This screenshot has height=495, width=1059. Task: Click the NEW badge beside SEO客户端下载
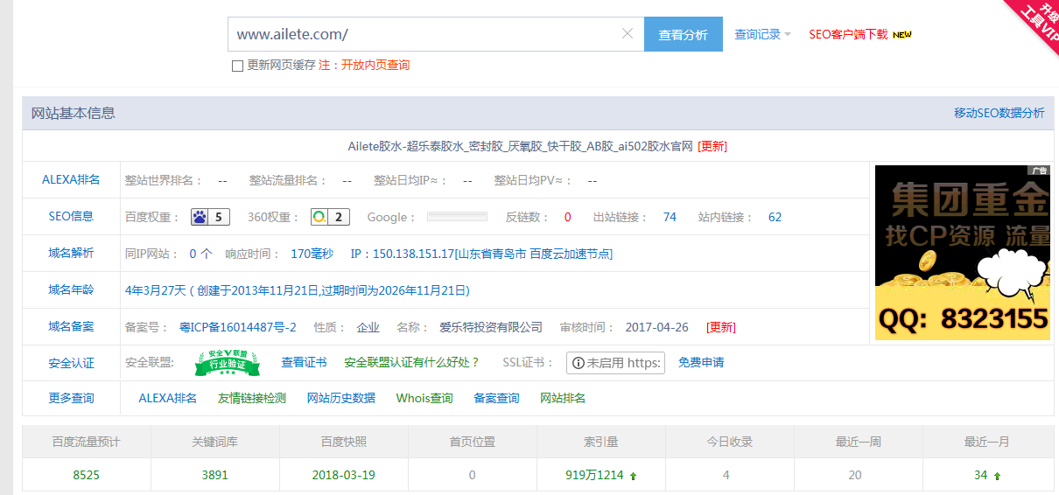(x=902, y=35)
